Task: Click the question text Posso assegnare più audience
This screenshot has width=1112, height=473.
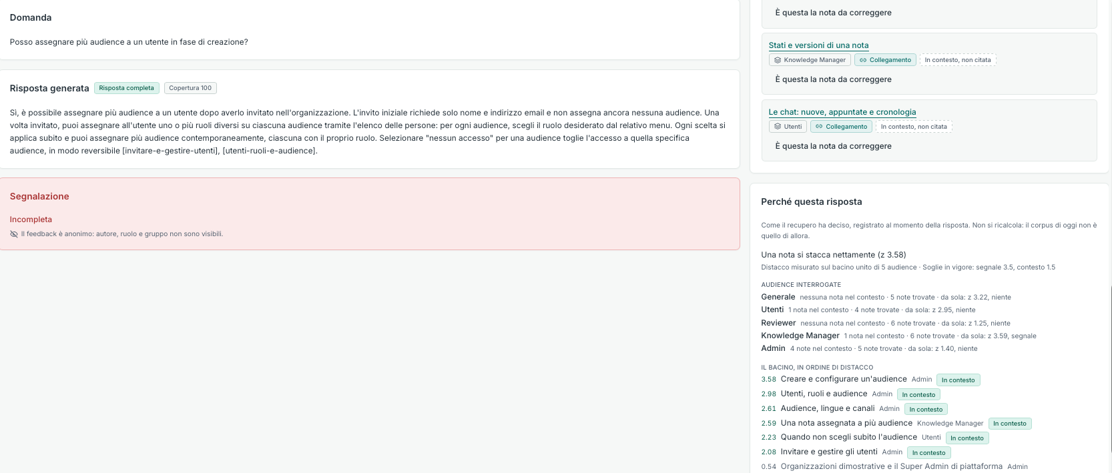Action: 129,42
